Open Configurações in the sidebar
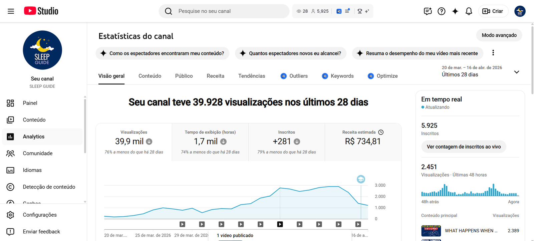The width and height of the screenshot is (534, 241). click(x=42, y=215)
